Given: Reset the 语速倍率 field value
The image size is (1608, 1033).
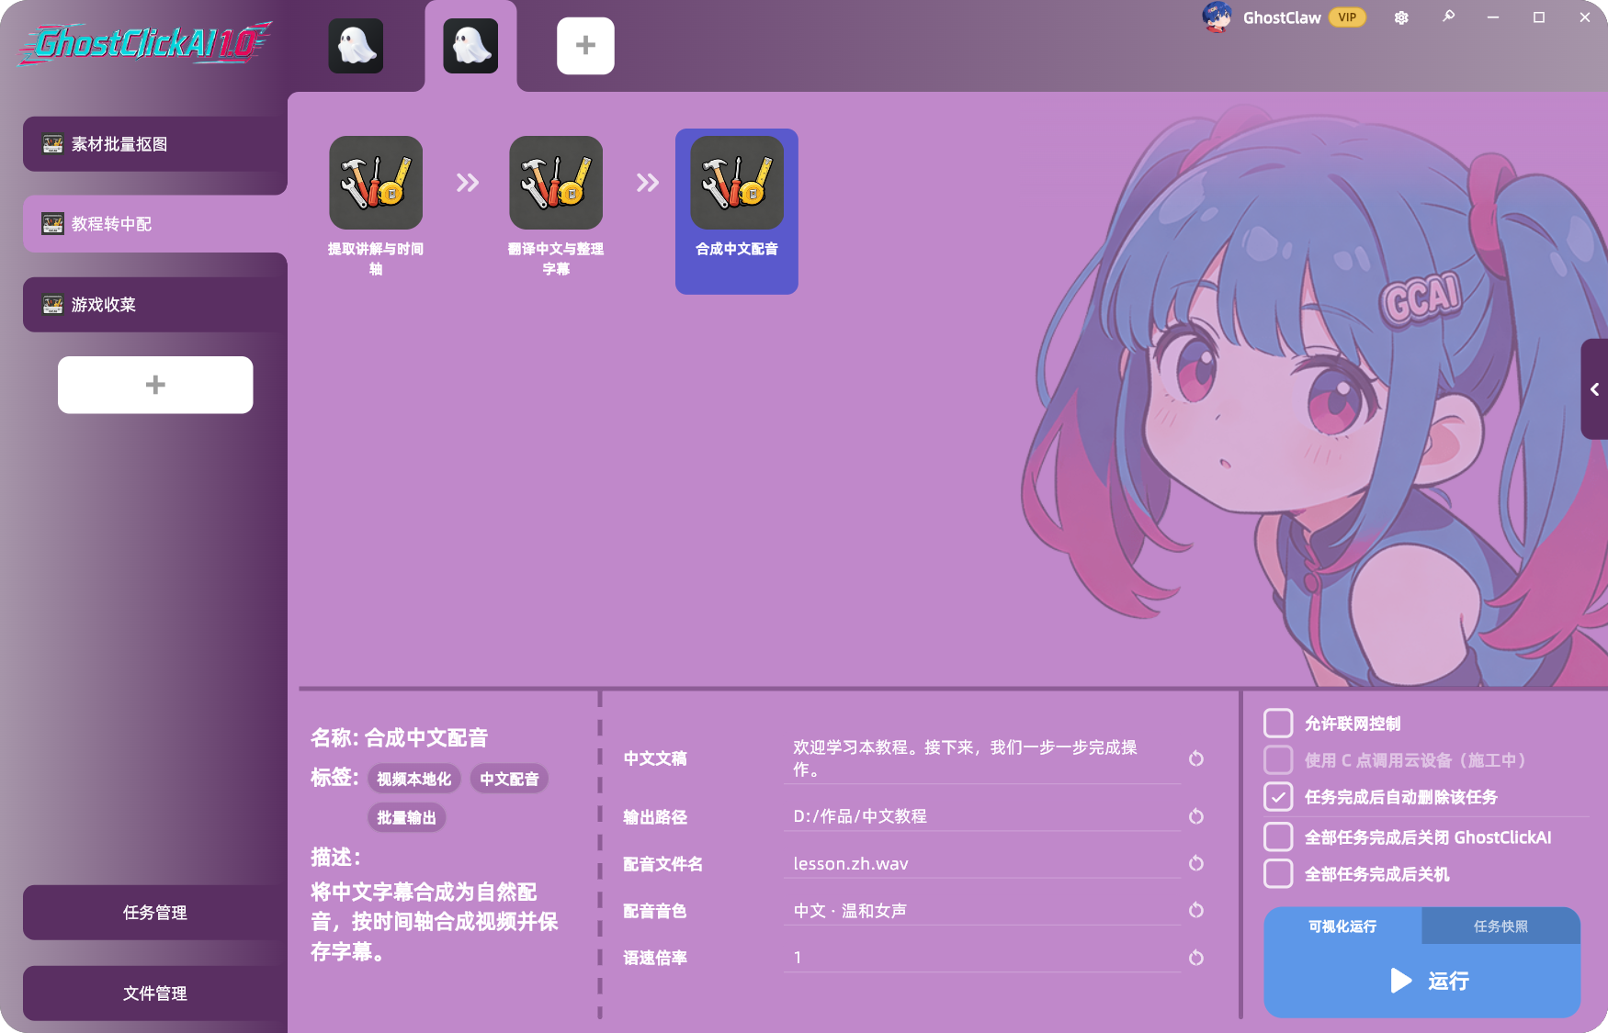Looking at the screenshot, I should click(x=1195, y=958).
